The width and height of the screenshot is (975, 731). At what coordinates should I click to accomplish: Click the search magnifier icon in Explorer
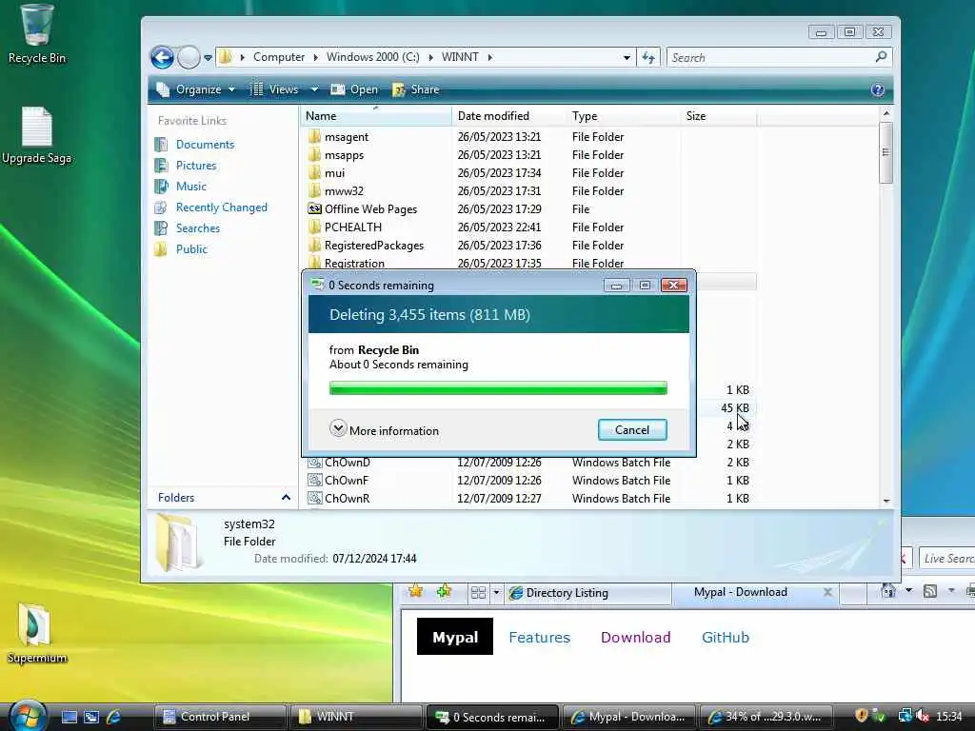pyautogui.click(x=881, y=57)
